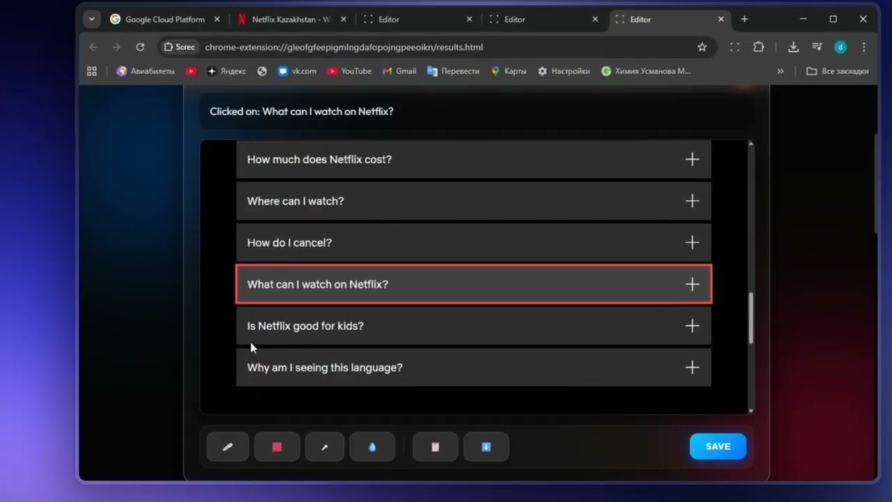
Task: Switch to Netflix Kazakhstan tab
Action: (291, 20)
